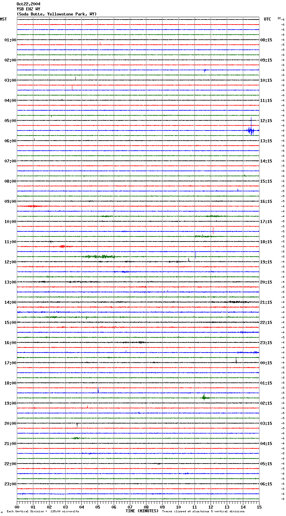
Task: Click the date text "Oct22,2004"
Action: point(28,4)
